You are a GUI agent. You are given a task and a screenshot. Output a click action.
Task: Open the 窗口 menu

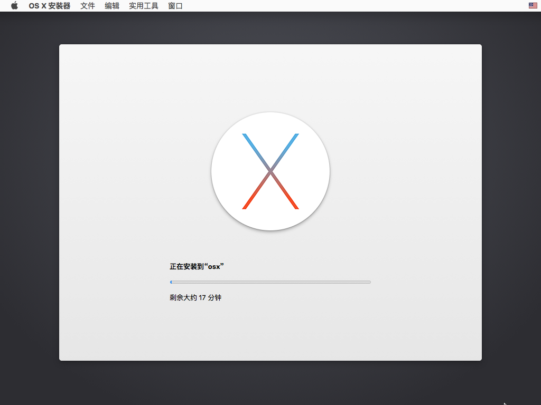[x=175, y=6]
